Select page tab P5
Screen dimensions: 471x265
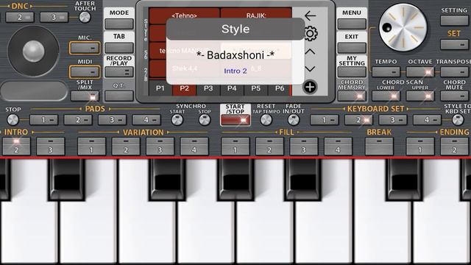[x=255, y=88]
